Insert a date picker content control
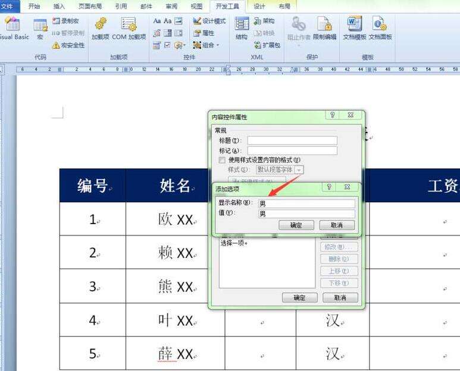 (157, 45)
